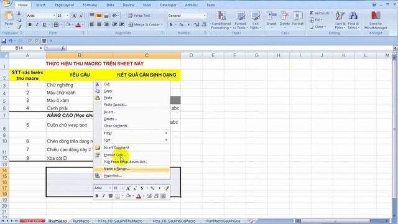Toggle Center alignment in ribbon
This screenshot has width=398, height=224.
coord(99,25)
